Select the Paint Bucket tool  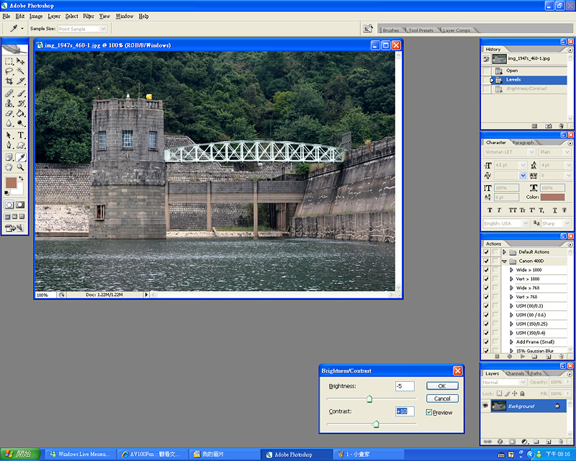tap(21, 113)
